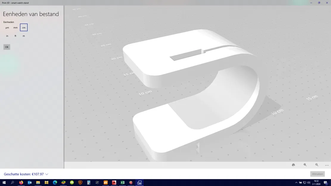Select the mm unit option

coord(15,28)
